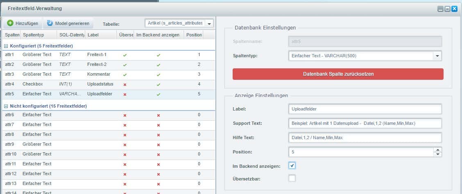Click green translatable checkmark in attr1 row
This screenshot has width=462, height=194.
(125, 55)
